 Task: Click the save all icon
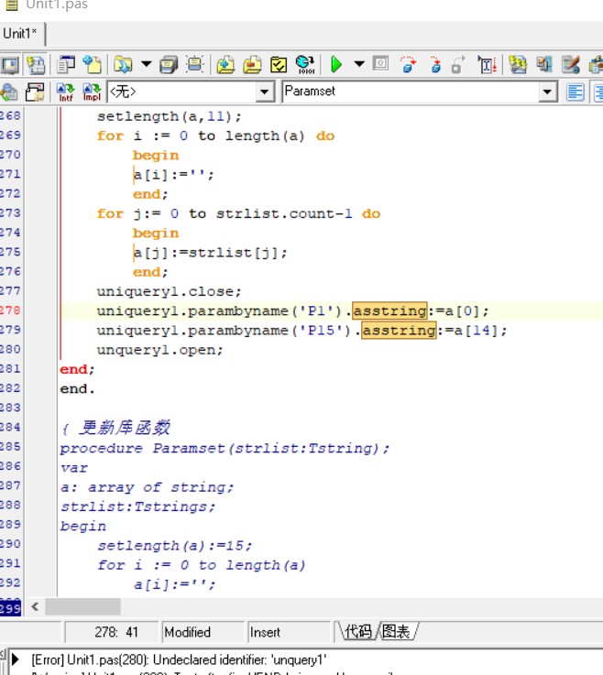coord(169,65)
